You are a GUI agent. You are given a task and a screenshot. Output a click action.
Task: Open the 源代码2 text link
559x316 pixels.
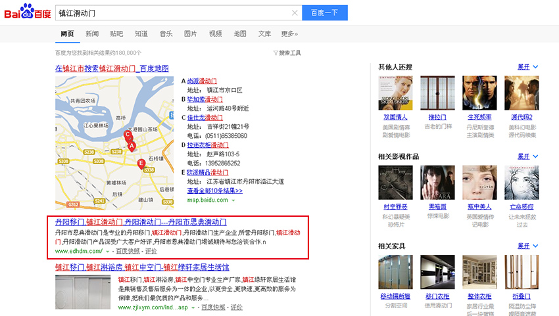point(522,117)
